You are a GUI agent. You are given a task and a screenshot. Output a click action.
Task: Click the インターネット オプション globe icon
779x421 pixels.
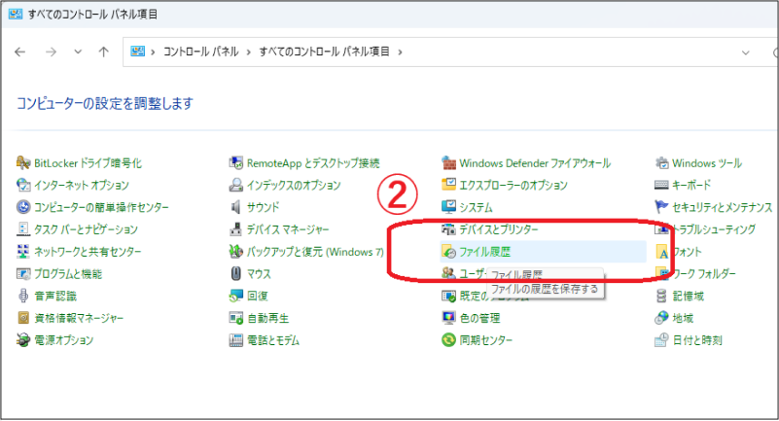[23, 185]
